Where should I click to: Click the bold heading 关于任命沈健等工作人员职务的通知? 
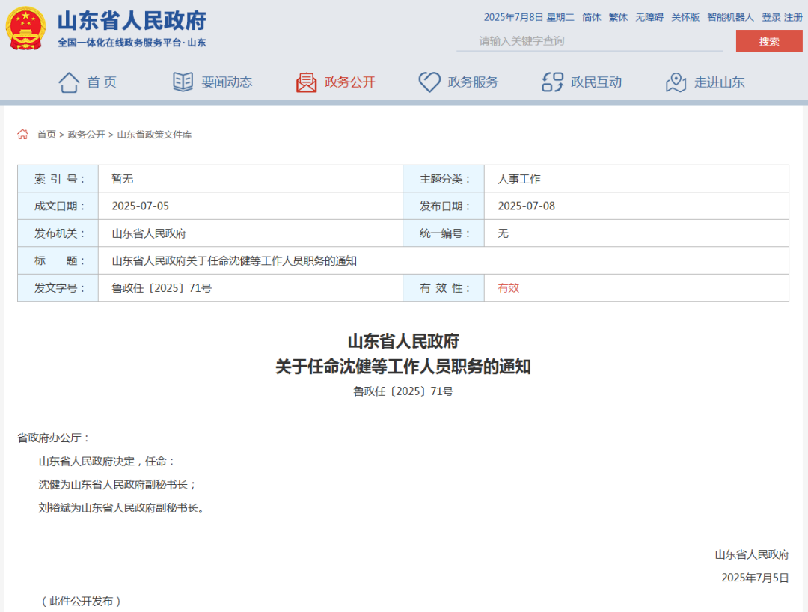click(403, 367)
